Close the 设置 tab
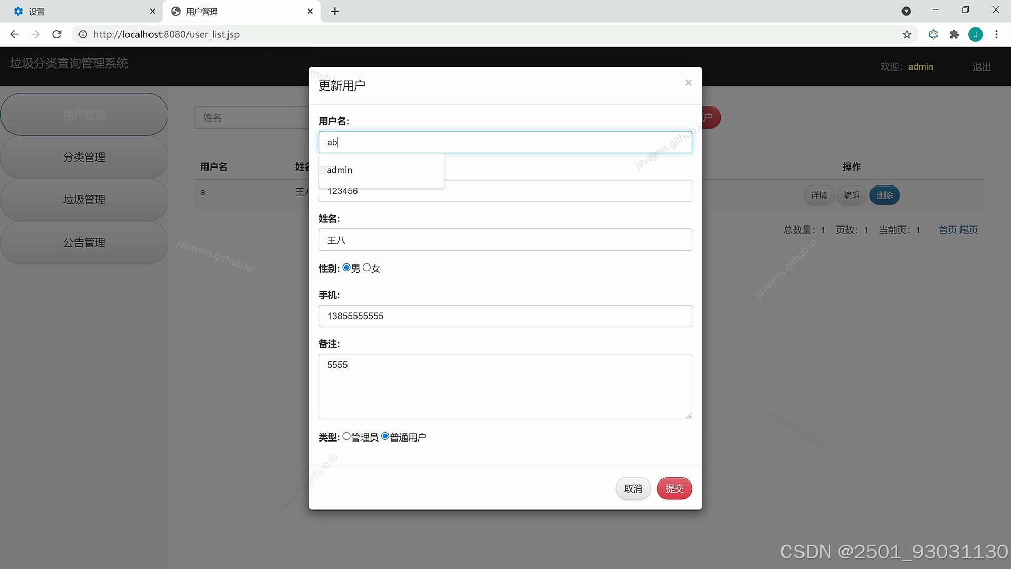Screen dimensions: 1011x569 point(153,11)
